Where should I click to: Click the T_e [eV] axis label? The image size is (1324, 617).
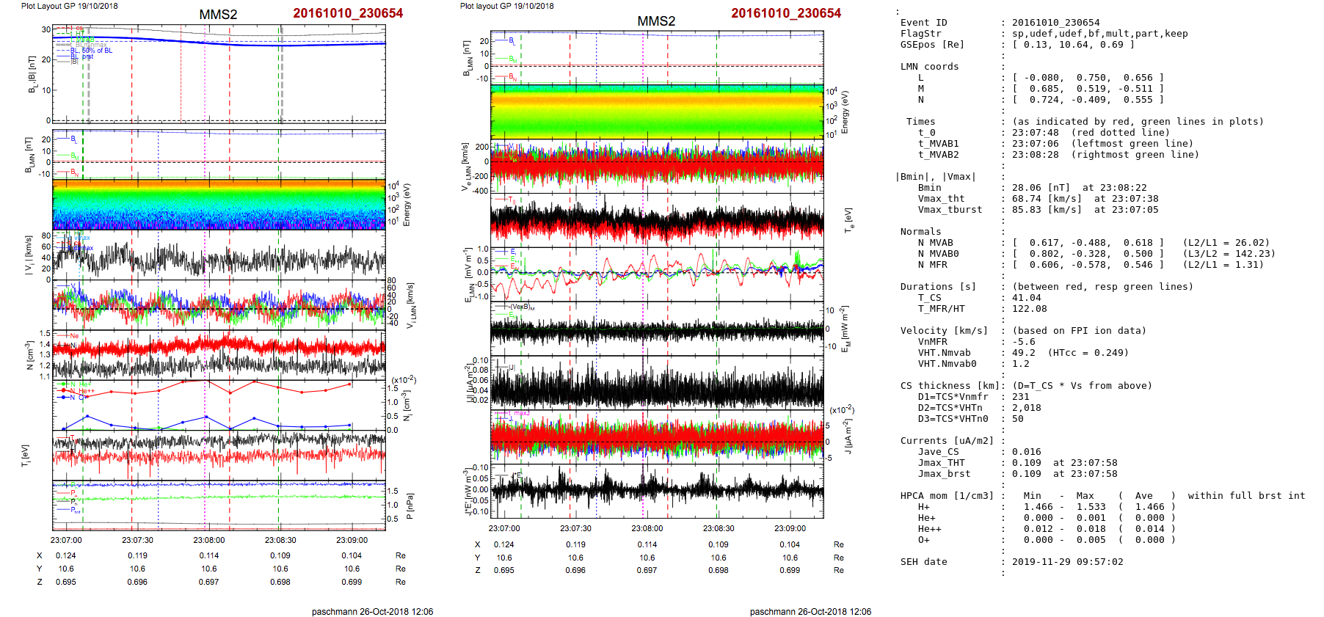(x=848, y=219)
